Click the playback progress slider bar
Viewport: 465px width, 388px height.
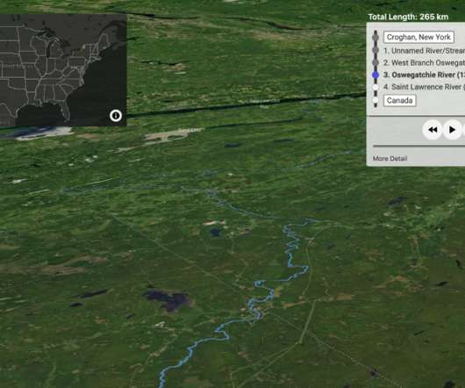pyautogui.click(x=418, y=146)
